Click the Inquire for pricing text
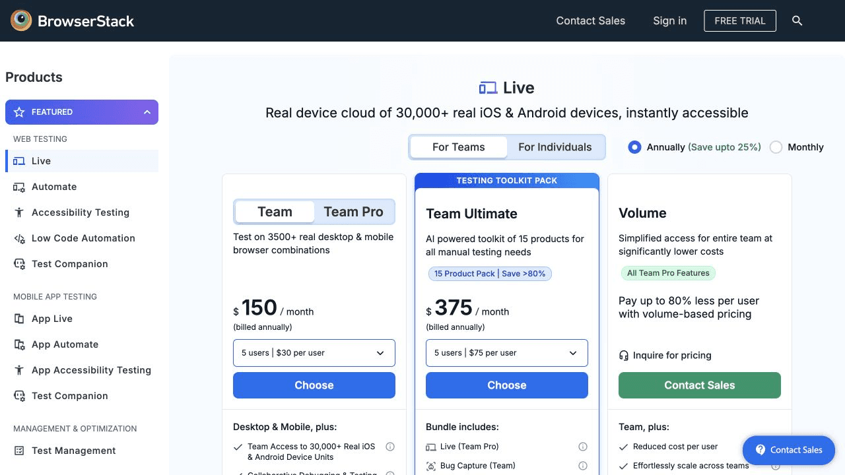Image resolution: width=845 pixels, height=475 pixels. coord(672,356)
